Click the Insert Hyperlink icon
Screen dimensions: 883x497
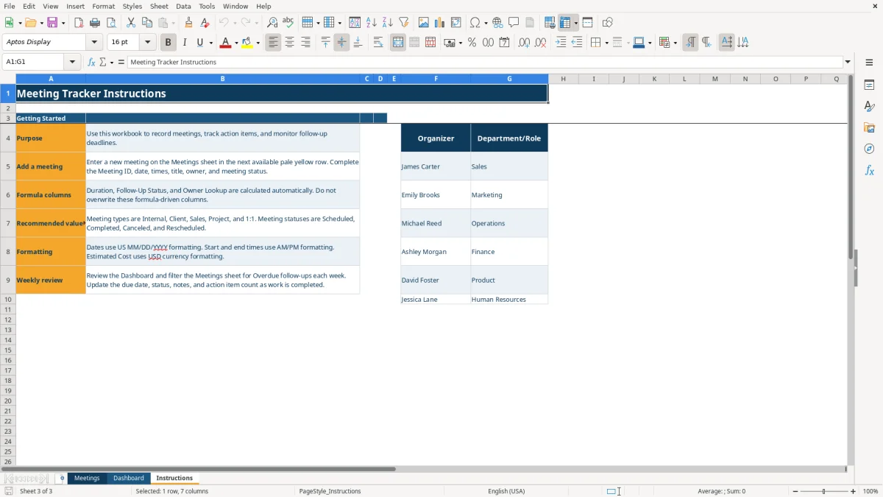coord(498,23)
